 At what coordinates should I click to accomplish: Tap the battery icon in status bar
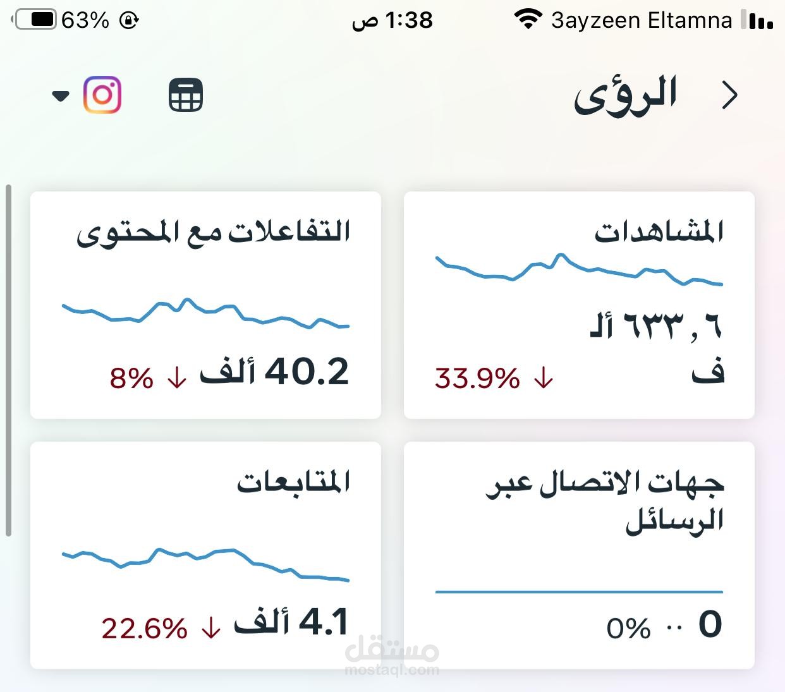[35, 20]
